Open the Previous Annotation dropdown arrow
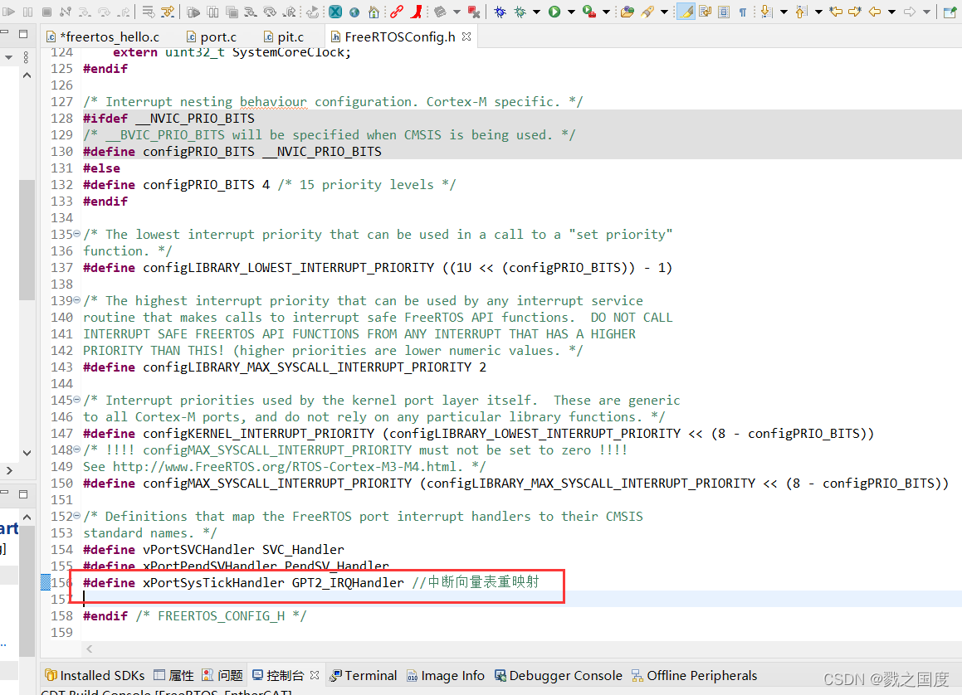 pos(818,12)
